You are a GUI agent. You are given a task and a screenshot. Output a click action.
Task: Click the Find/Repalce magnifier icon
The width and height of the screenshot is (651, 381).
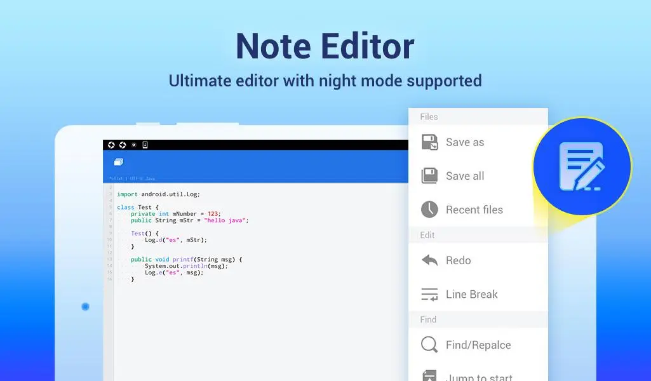(x=430, y=345)
